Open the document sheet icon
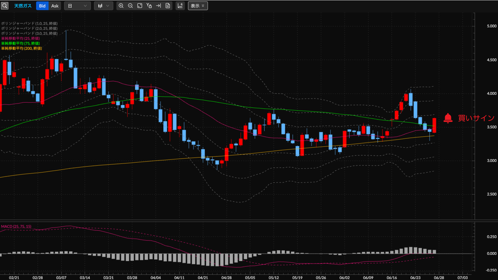Image resolution: width=498 pixels, height=280 pixels. pos(168,6)
